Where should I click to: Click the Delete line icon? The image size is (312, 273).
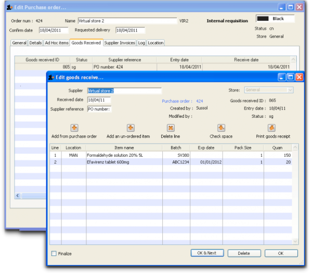click(x=171, y=128)
